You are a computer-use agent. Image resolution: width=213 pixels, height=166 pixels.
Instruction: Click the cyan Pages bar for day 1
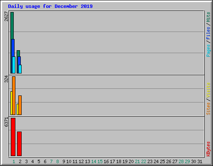tap(14, 65)
